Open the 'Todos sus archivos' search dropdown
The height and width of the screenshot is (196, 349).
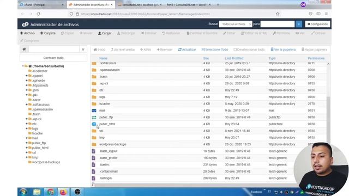[x=236, y=24]
